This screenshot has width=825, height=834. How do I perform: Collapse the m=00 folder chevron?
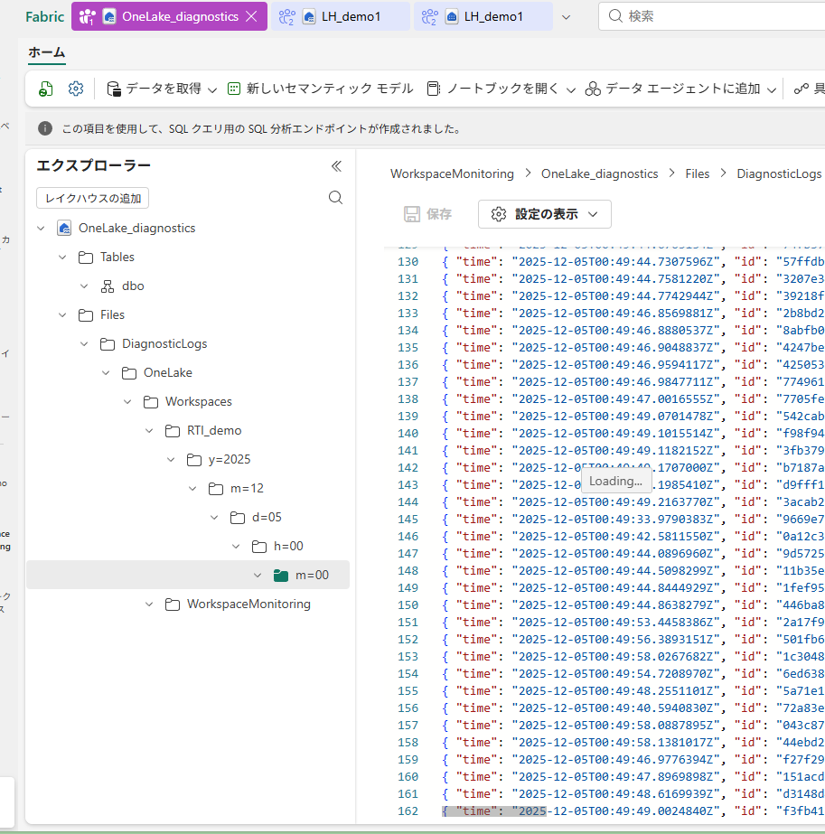point(258,575)
